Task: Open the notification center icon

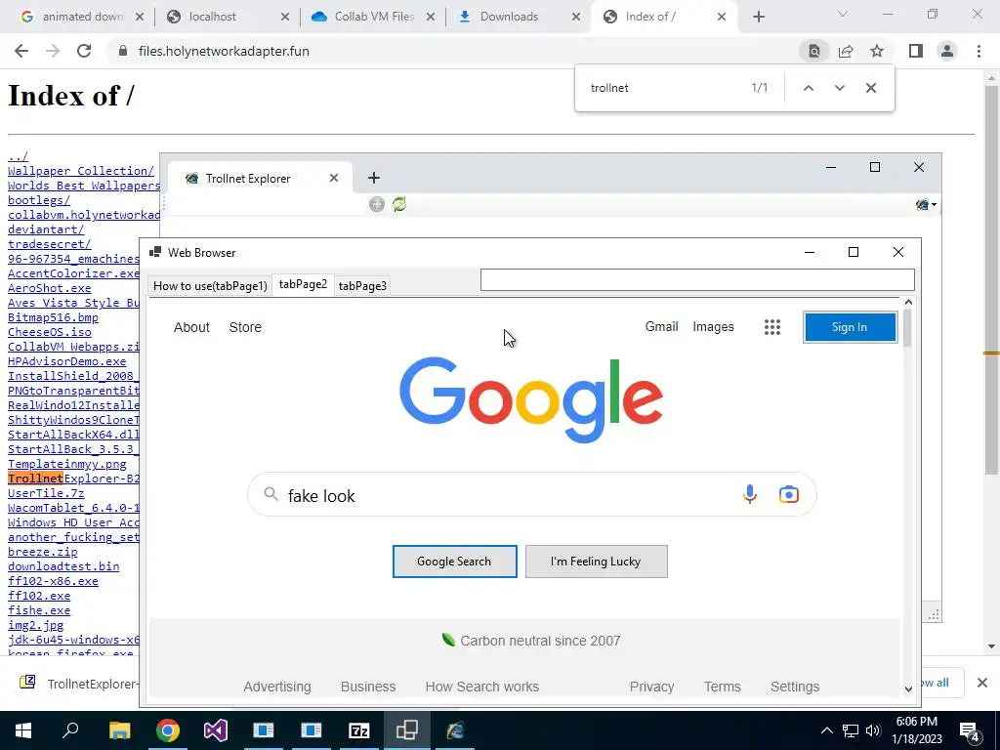Action: click(x=970, y=730)
